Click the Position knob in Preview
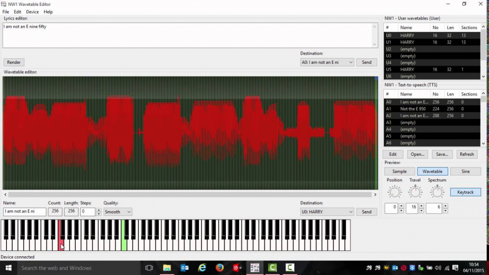Screen dimensions: 489x275 point(394,192)
